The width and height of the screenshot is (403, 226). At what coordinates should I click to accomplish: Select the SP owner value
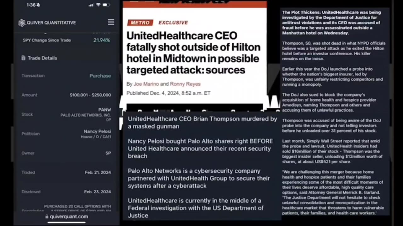108,153
